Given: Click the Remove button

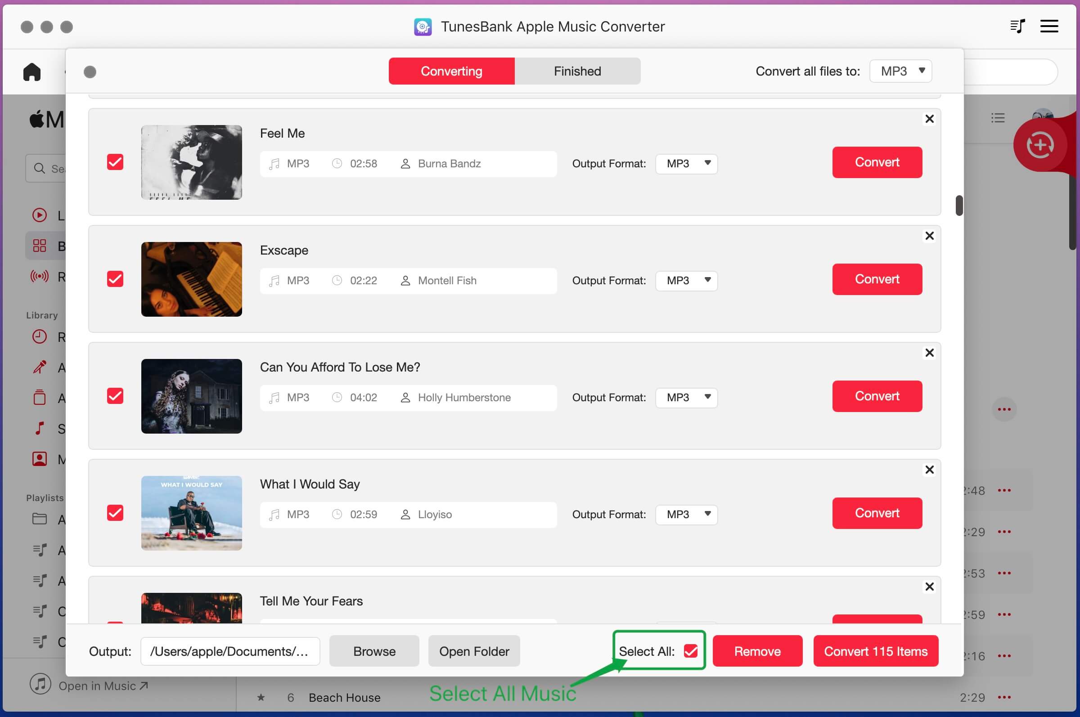Looking at the screenshot, I should pyautogui.click(x=757, y=651).
